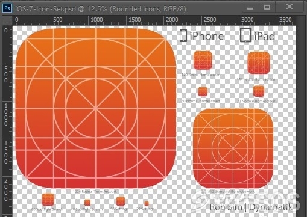Click the iPhone device outline icon

pos(183,36)
